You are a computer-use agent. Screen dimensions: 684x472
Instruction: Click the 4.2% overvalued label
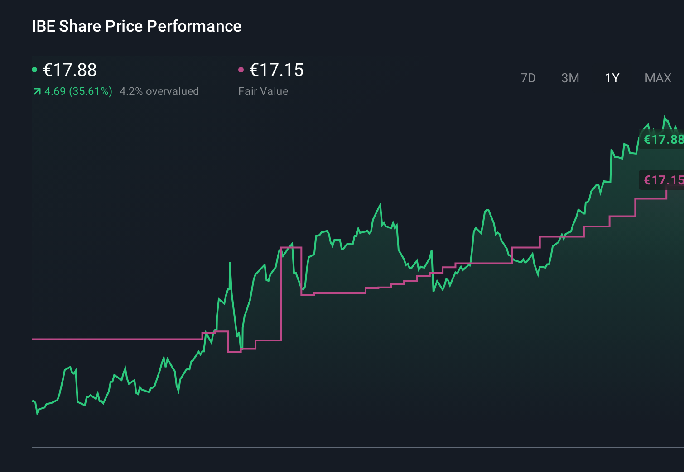point(159,91)
